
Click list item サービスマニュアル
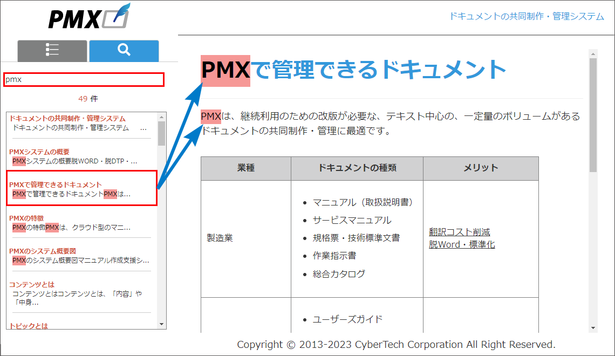pyautogui.click(x=352, y=221)
